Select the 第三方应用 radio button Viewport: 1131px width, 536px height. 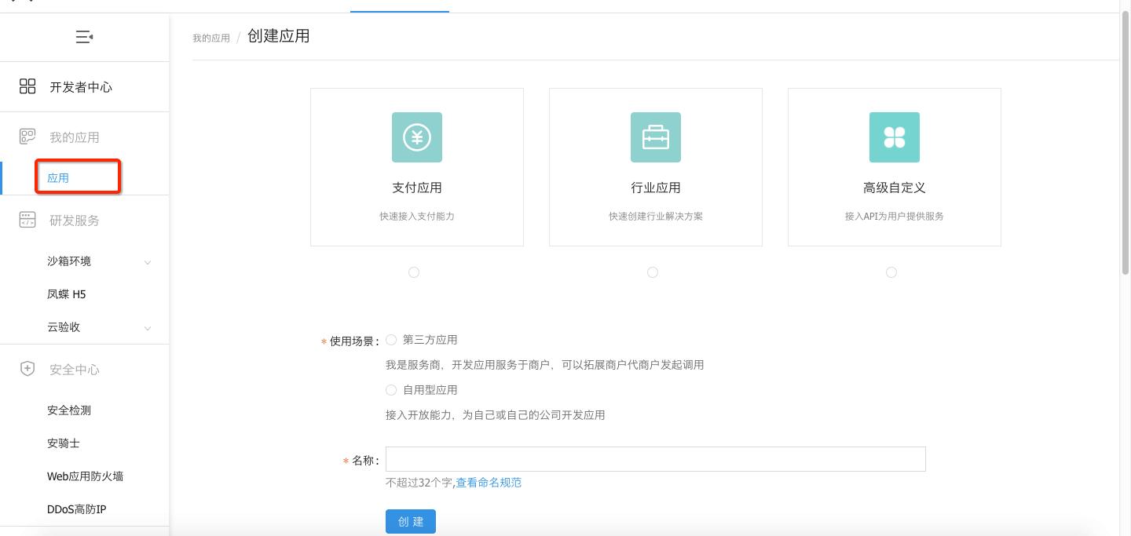[x=390, y=339]
